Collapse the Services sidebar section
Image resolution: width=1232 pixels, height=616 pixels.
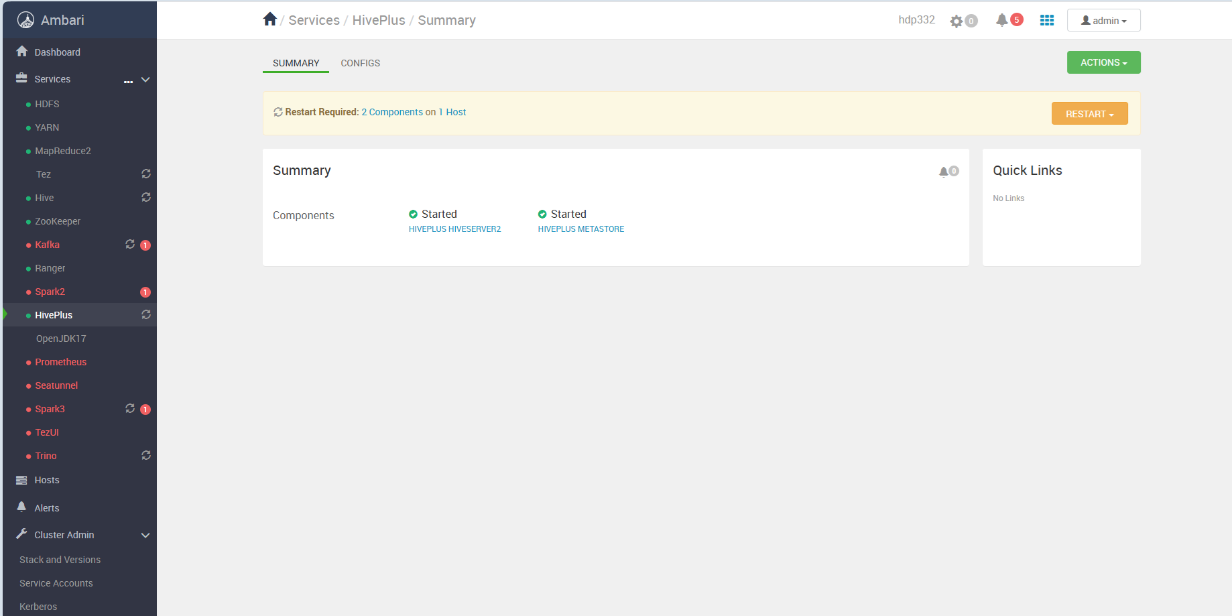point(145,80)
